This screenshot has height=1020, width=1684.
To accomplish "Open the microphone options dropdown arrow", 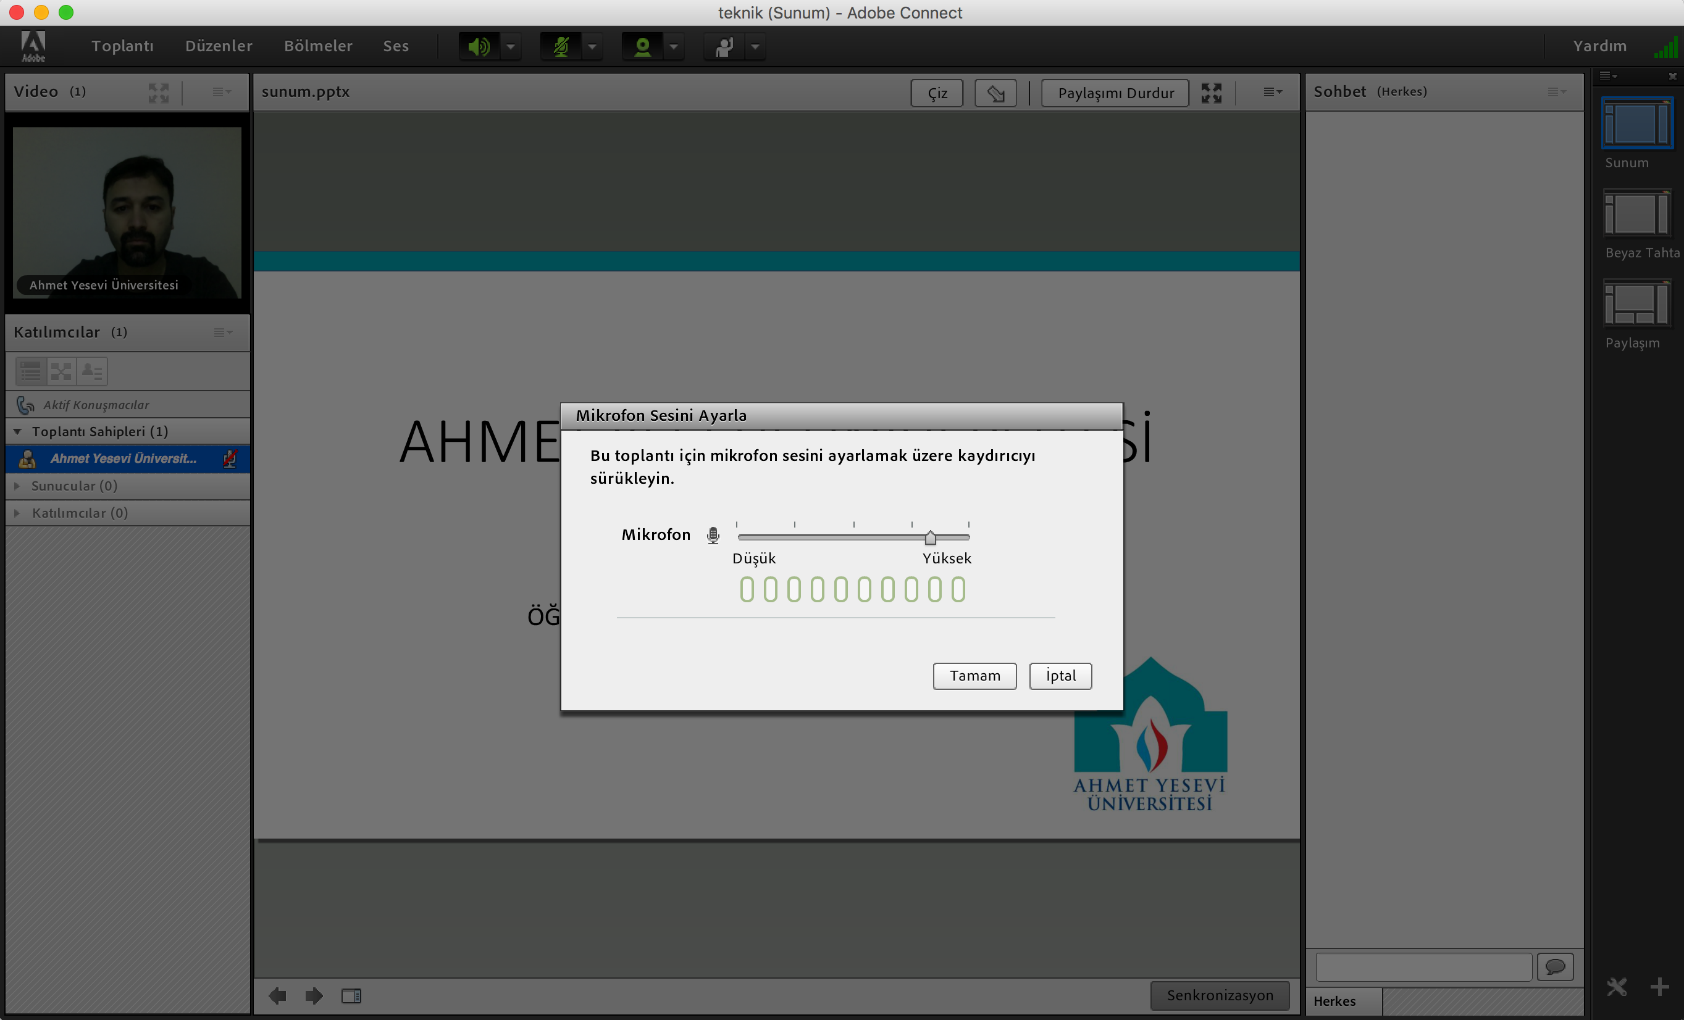I will tap(593, 46).
